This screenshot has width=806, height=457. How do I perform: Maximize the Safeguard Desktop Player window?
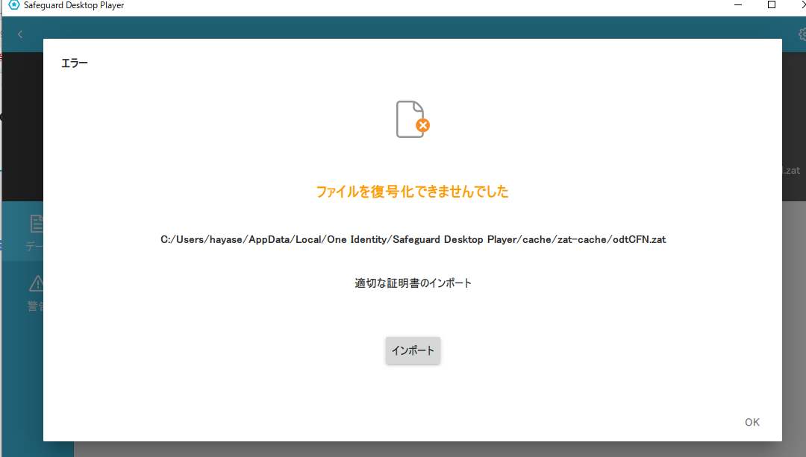pyautogui.click(x=772, y=5)
